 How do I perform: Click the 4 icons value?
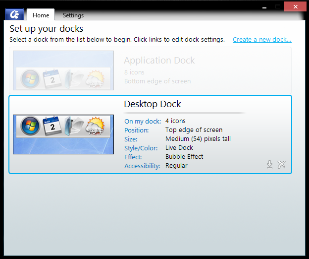[175, 121]
